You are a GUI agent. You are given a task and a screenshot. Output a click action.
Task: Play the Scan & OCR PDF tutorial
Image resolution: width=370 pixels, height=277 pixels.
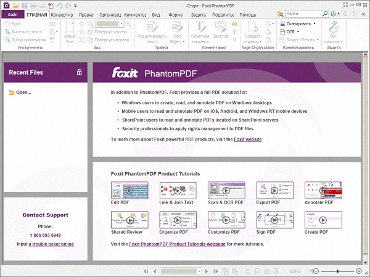pyautogui.click(x=226, y=191)
